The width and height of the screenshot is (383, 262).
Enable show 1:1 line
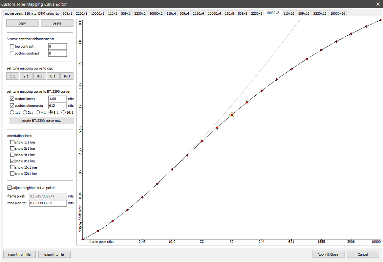(12, 142)
